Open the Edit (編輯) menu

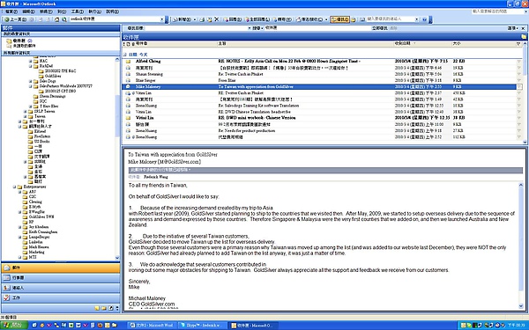[28, 11]
